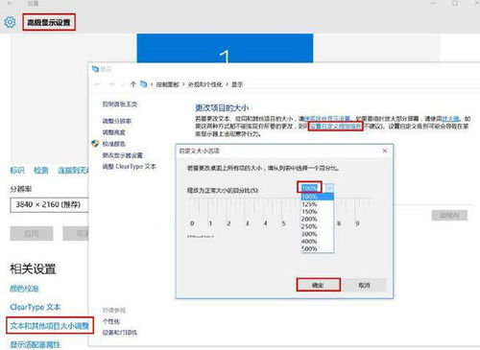
Task: Click the 标识 link in Settings
Action: pyautogui.click(x=17, y=171)
